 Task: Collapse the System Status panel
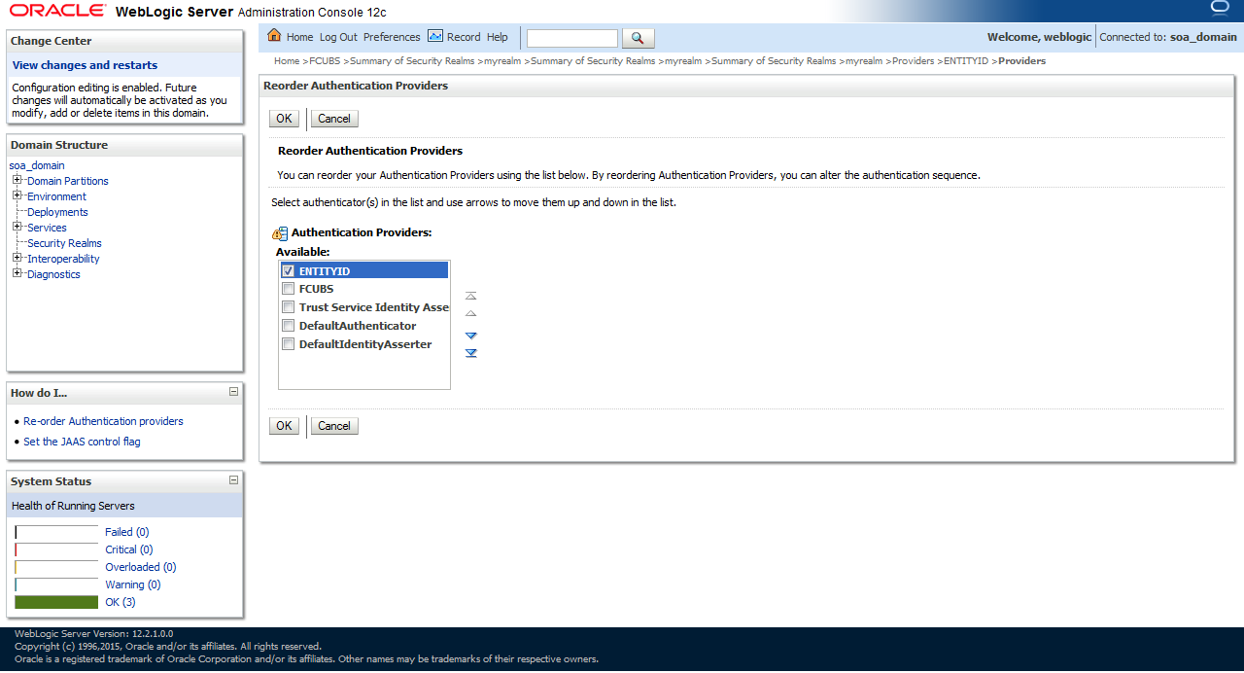(x=233, y=479)
